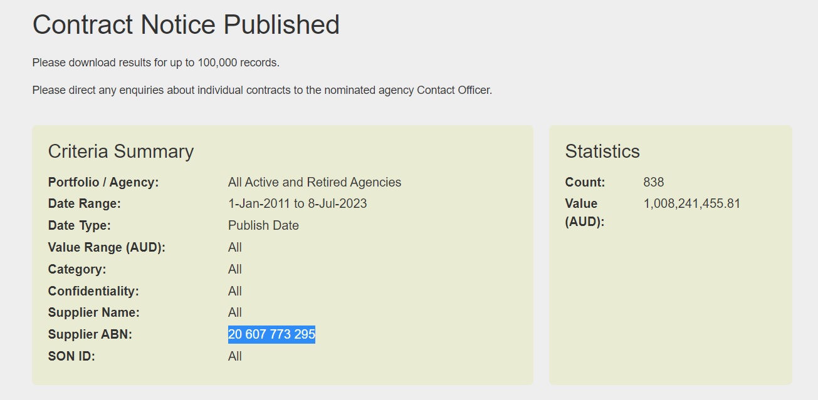Click the Category label
The width and height of the screenshot is (818, 400).
point(77,269)
